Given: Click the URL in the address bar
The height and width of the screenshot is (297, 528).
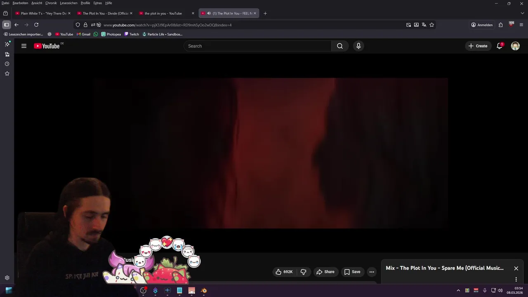Looking at the screenshot, I should tap(167, 25).
